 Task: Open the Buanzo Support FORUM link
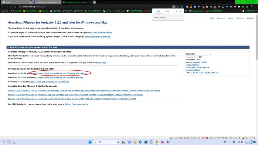click(196, 62)
